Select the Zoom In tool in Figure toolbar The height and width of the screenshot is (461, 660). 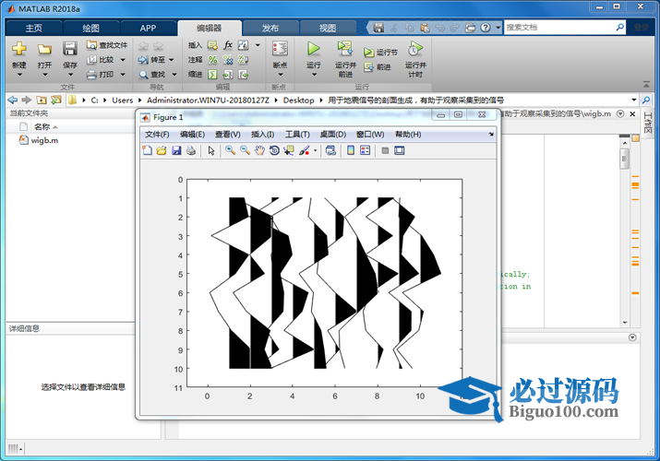(230, 150)
